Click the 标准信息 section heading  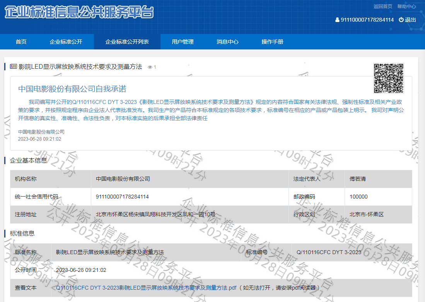22,233
